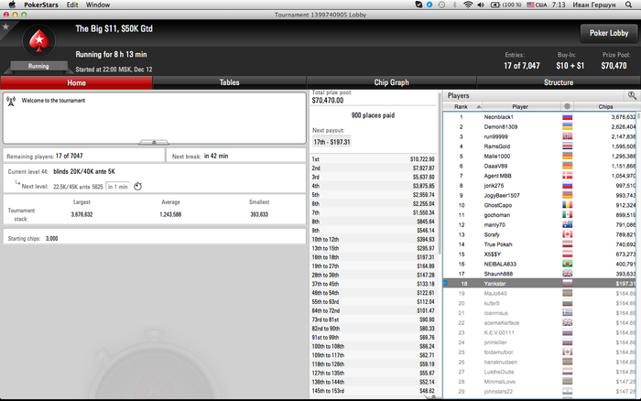Select player True Pokah row
Viewport: 641px width, 401px height.
tap(539, 244)
